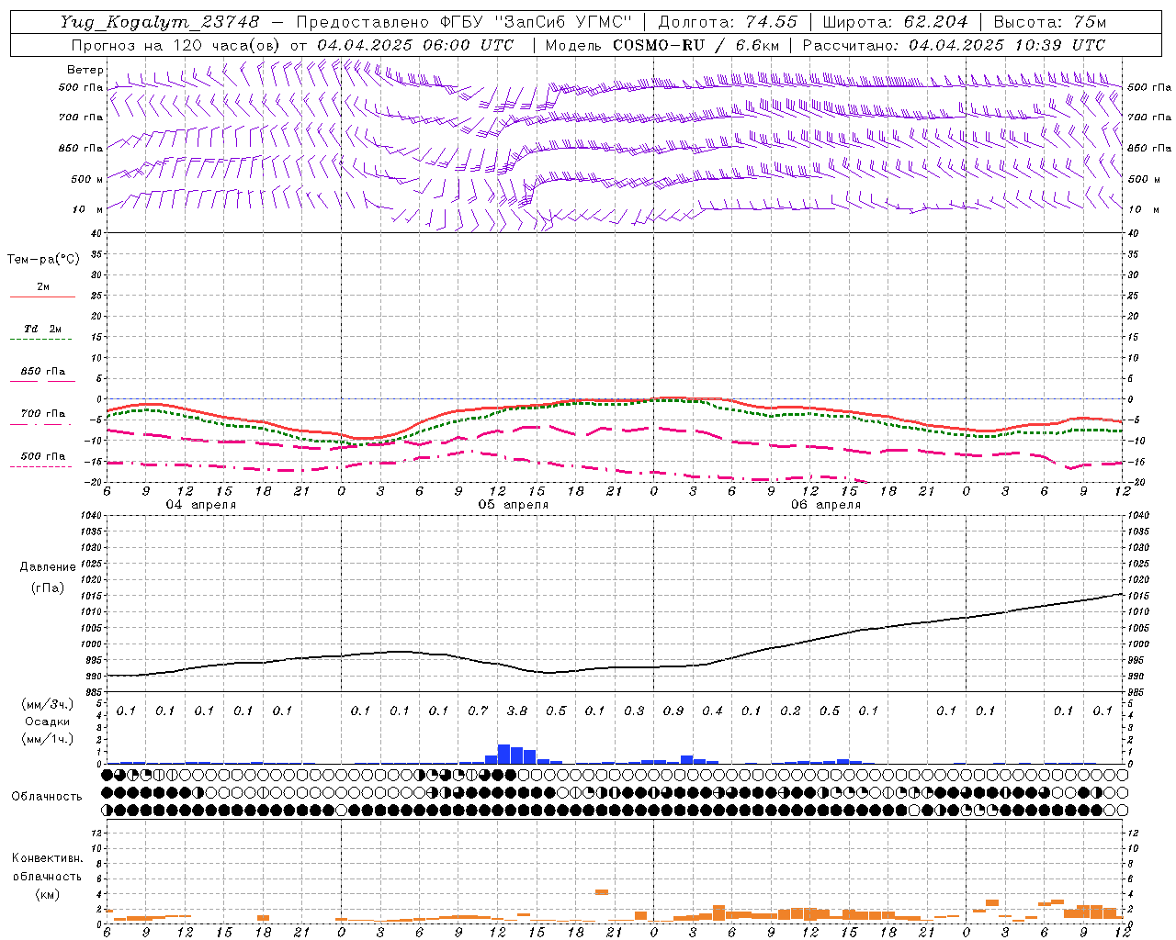Click the (мм/1ч.) hourly precipitation label

point(47,738)
